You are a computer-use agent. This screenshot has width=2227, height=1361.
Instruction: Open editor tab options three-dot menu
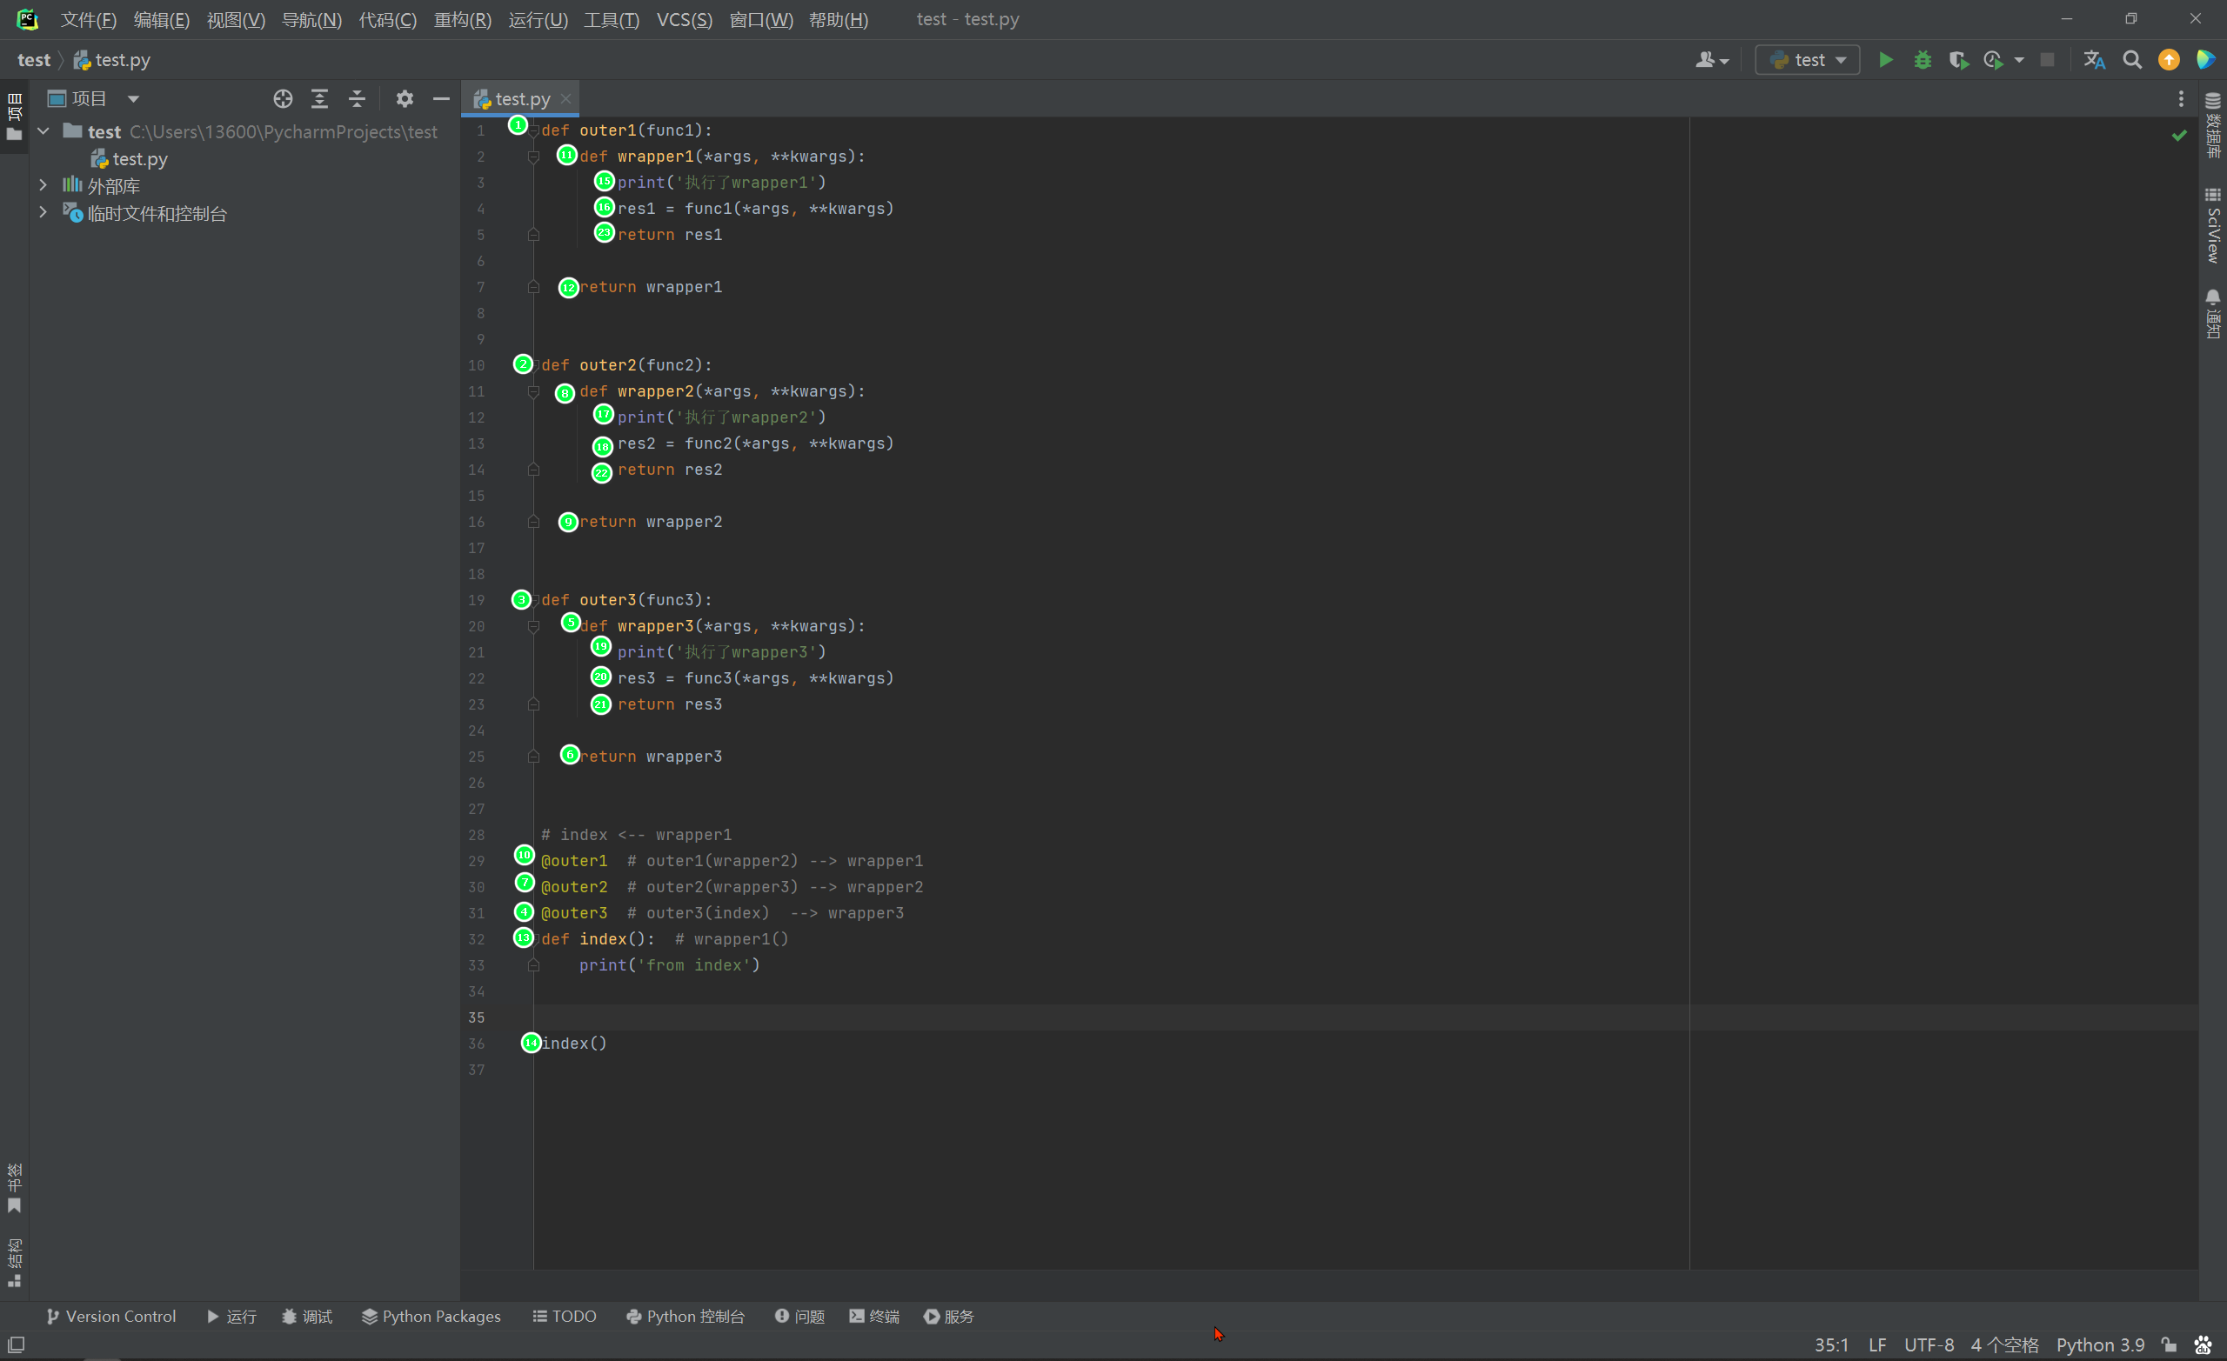2180,98
